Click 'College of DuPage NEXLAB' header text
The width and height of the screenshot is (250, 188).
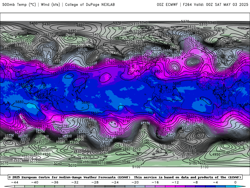[x=90, y=4]
